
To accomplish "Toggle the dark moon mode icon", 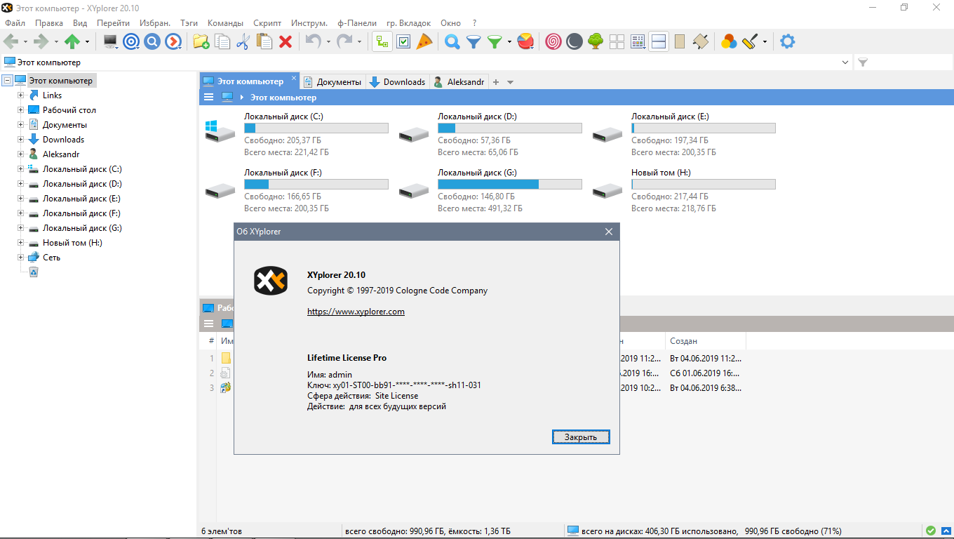I will pyautogui.click(x=574, y=42).
